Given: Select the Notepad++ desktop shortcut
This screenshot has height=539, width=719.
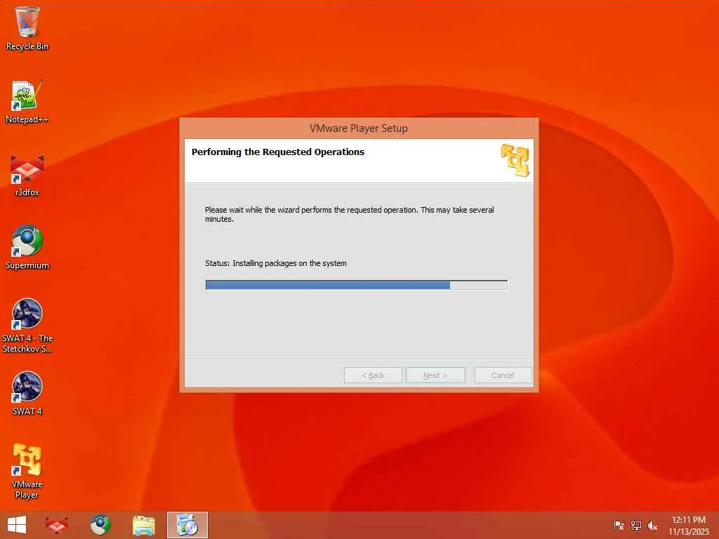Looking at the screenshot, I should (x=27, y=102).
